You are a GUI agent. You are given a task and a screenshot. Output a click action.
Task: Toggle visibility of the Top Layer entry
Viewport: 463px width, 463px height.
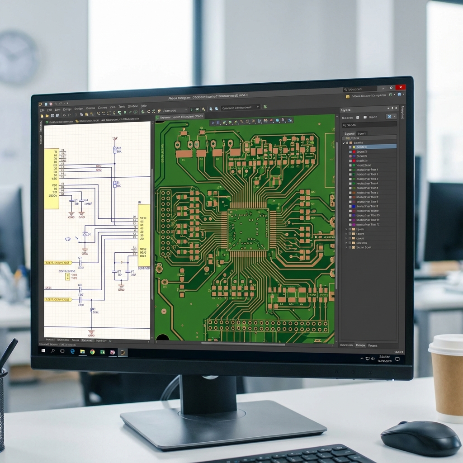click(350, 146)
